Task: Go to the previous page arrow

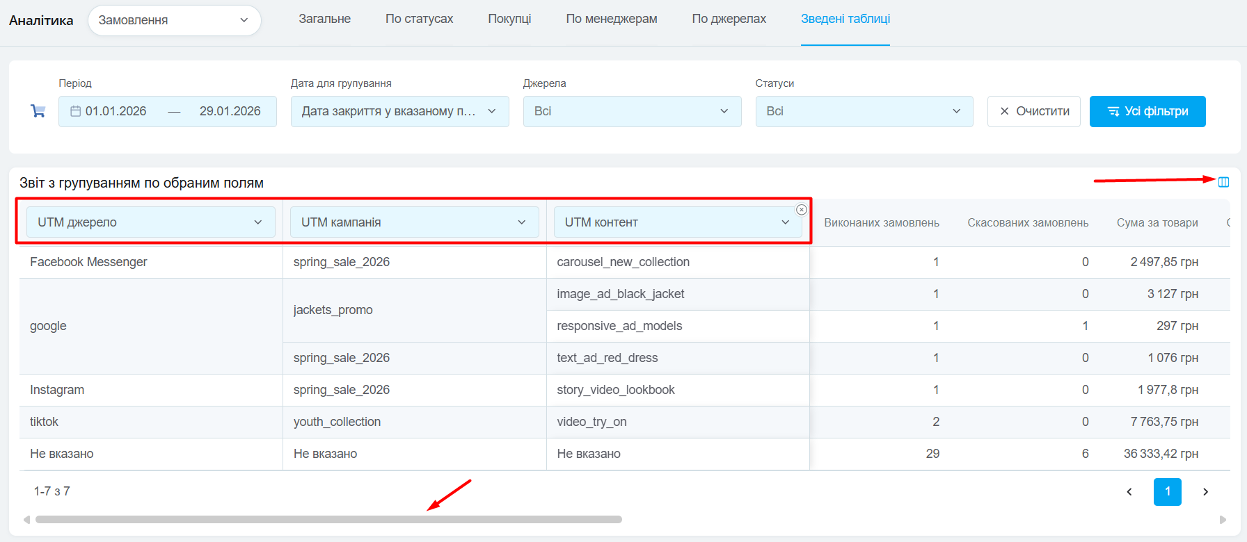Action: [1129, 492]
